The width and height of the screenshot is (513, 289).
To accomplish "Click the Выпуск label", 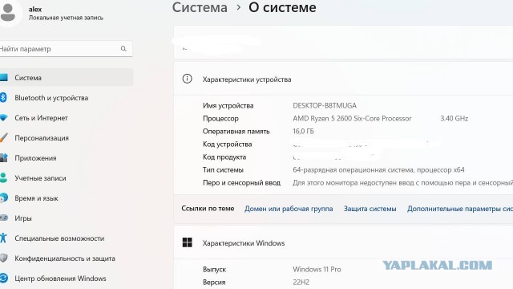I will [214, 270].
